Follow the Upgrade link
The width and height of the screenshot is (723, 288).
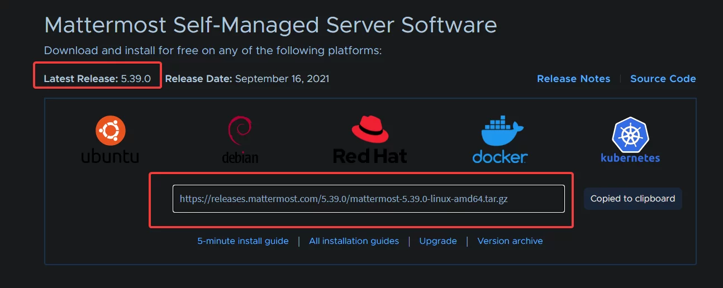pyautogui.click(x=438, y=241)
